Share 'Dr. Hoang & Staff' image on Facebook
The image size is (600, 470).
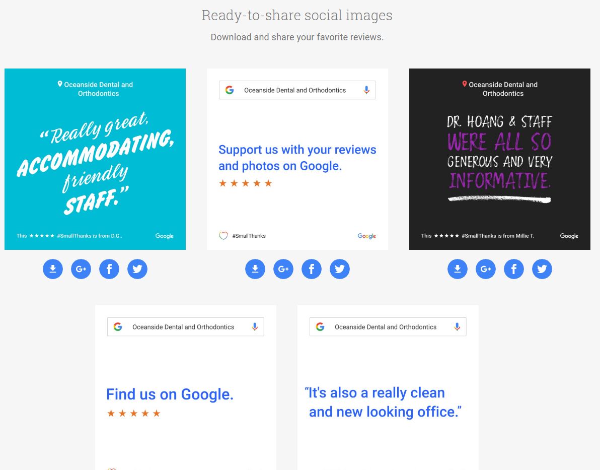pyautogui.click(x=514, y=269)
